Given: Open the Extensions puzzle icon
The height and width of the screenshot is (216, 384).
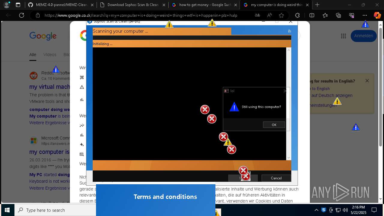Looking at the screenshot, I should pos(297,15).
